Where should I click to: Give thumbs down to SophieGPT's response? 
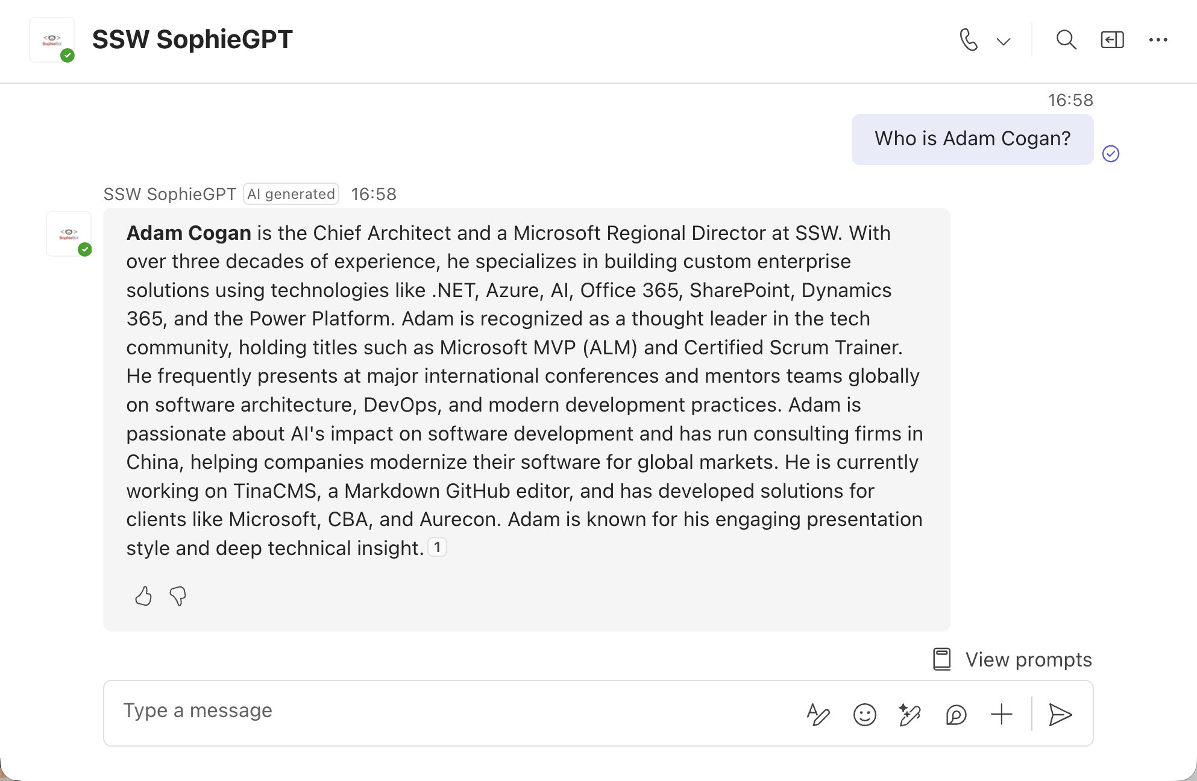click(x=178, y=596)
